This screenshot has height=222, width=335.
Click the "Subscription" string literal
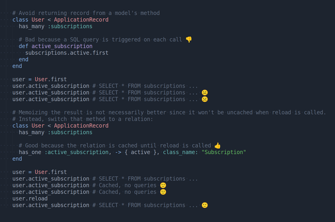pyautogui.click(x=224, y=152)
